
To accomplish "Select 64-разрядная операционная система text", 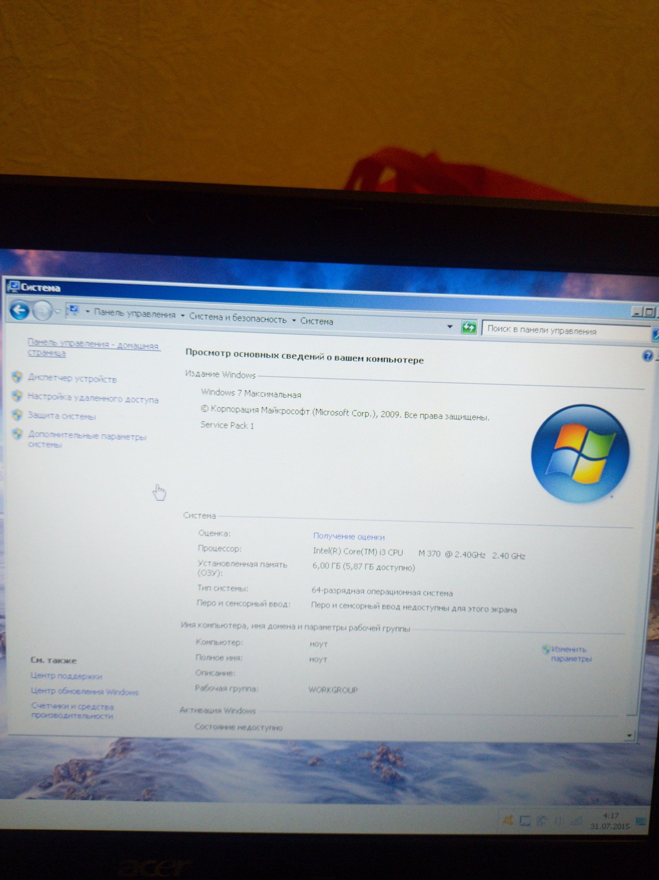I will 382,592.
